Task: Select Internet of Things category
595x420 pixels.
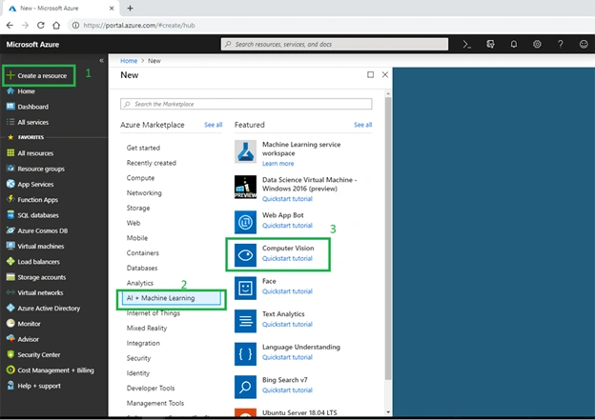Action: pos(154,313)
